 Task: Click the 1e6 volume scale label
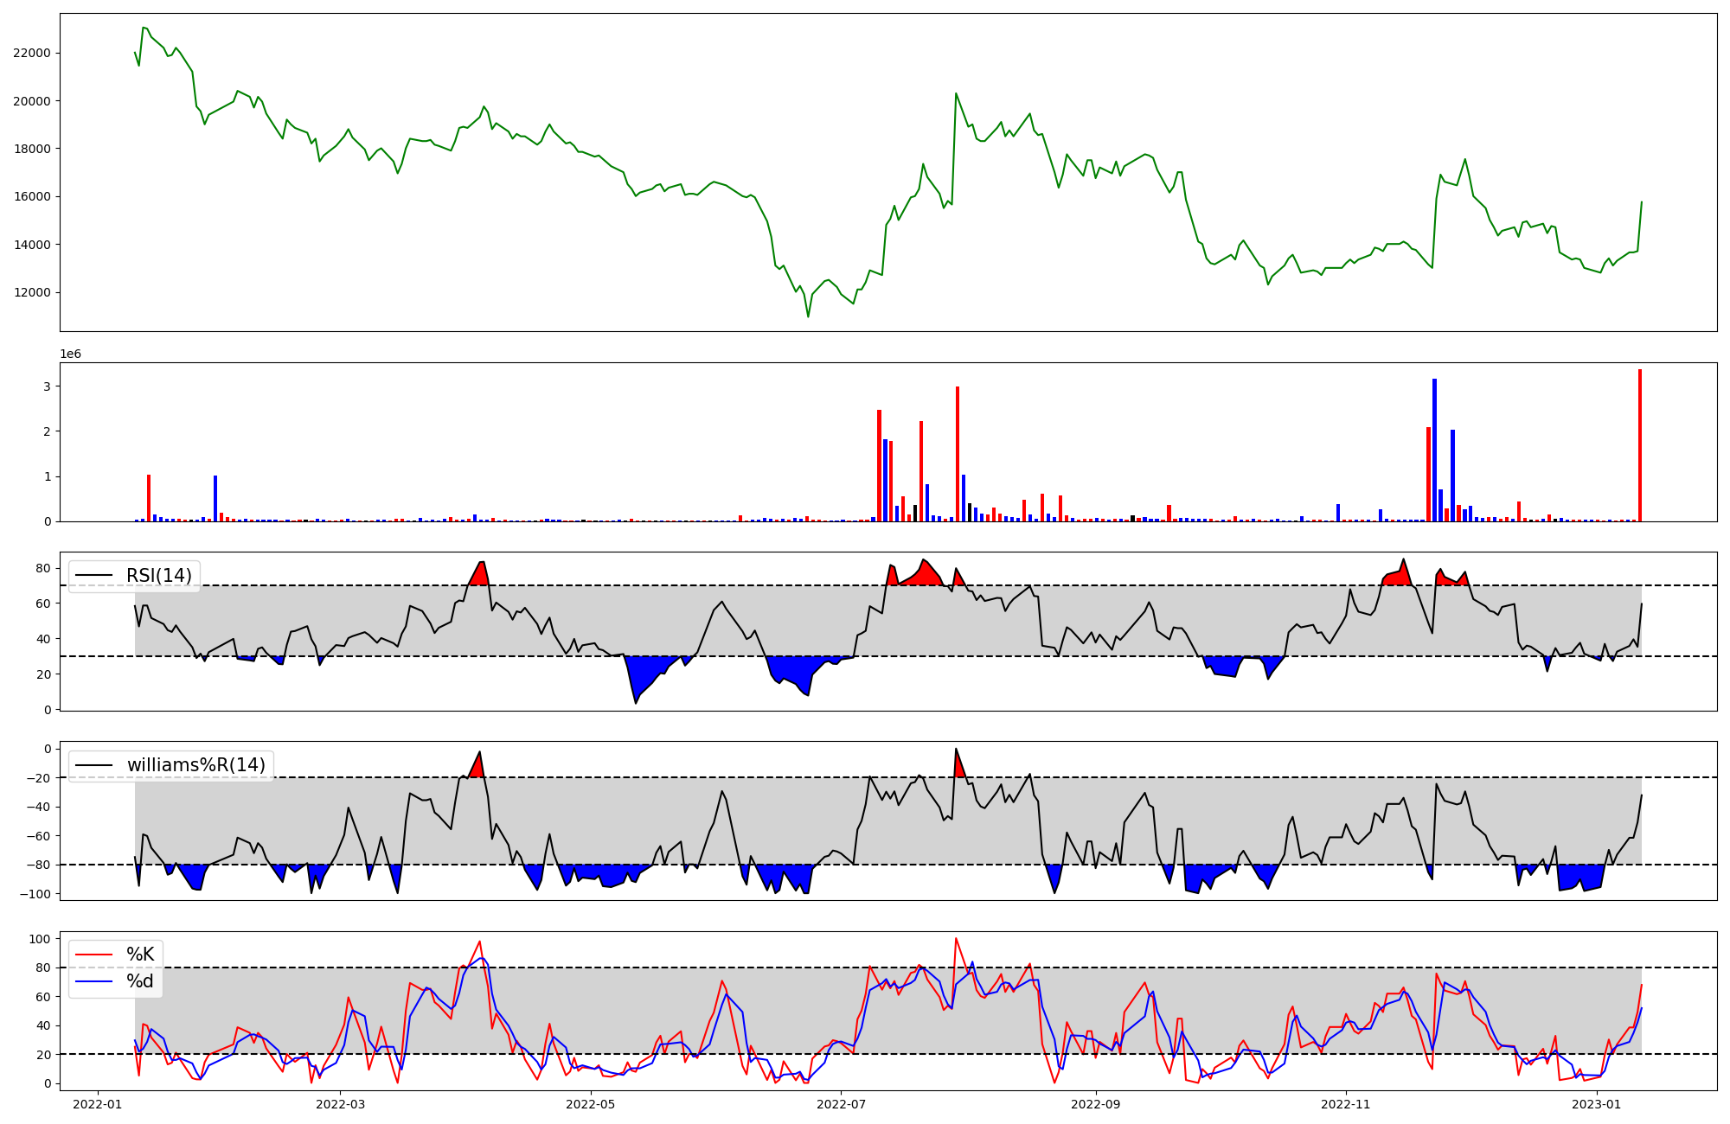pos(70,354)
